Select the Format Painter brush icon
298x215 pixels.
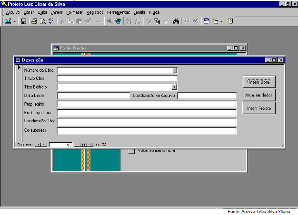coord(88,21)
